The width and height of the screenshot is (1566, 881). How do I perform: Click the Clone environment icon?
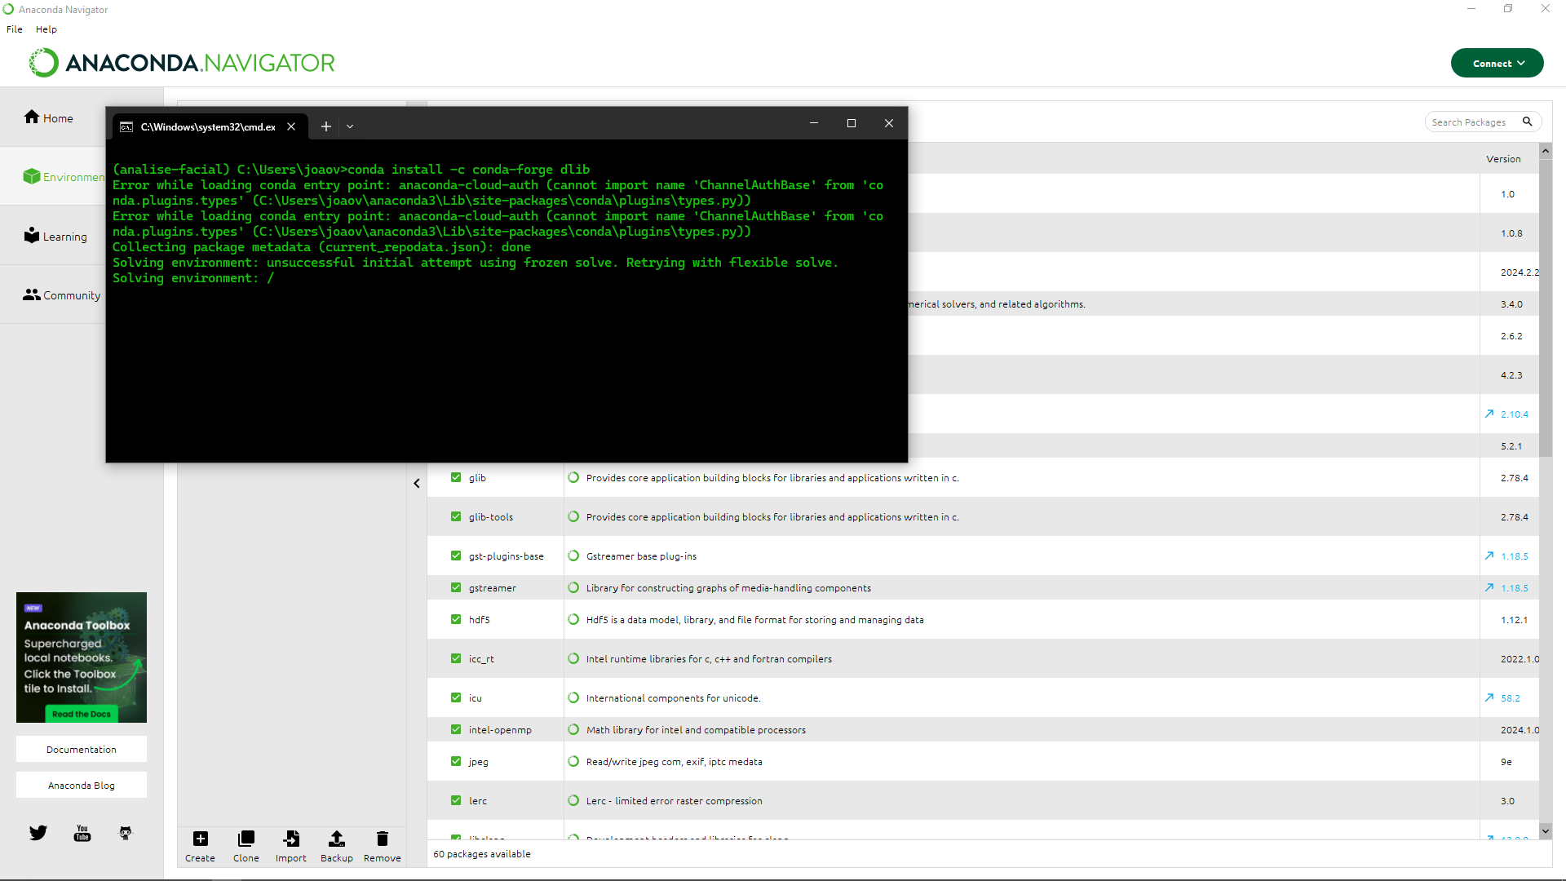tap(246, 839)
